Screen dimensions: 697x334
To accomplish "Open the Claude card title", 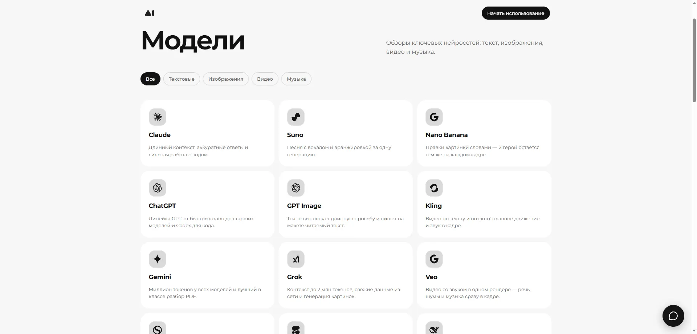I will (160, 135).
